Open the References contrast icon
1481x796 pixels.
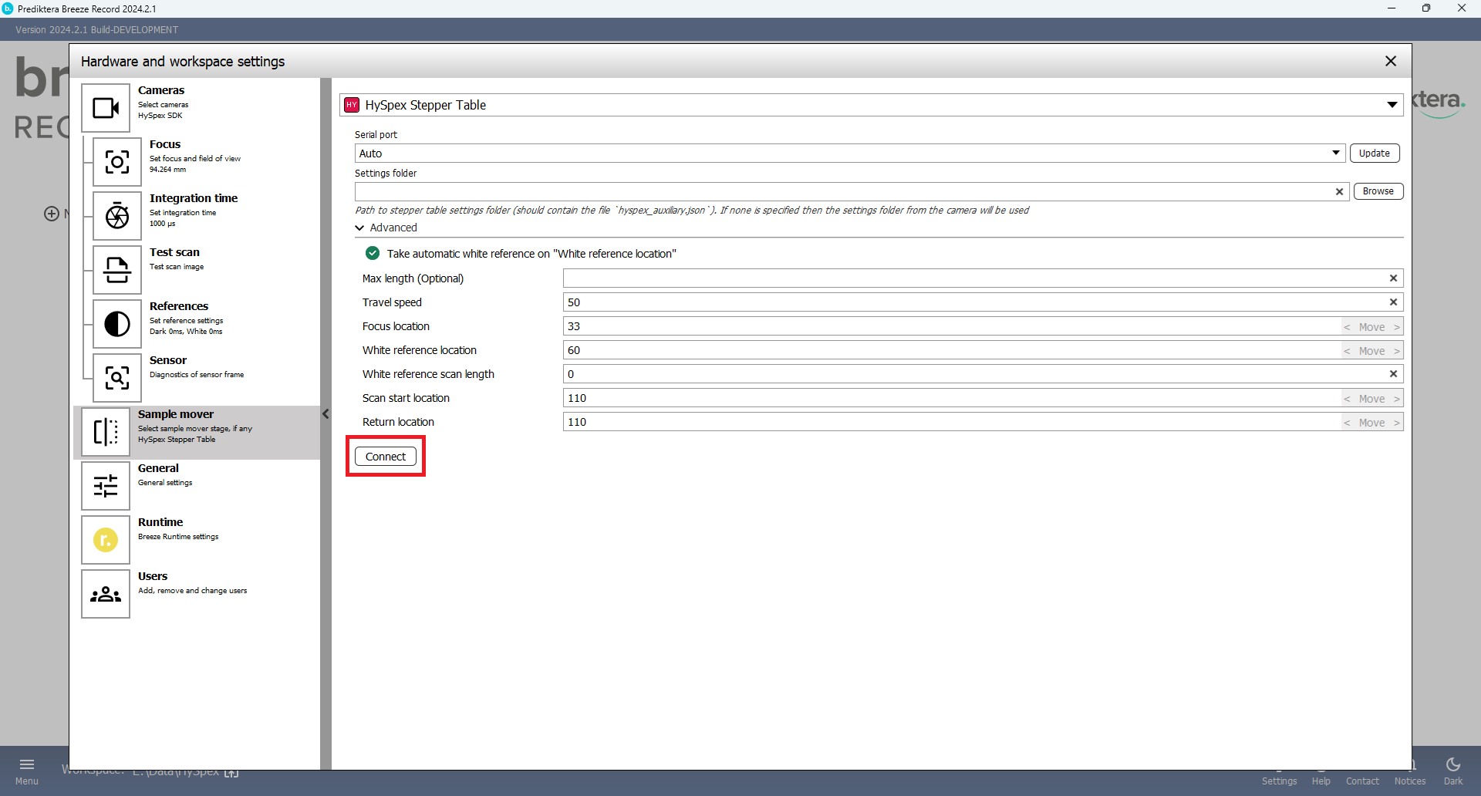(117, 324)
